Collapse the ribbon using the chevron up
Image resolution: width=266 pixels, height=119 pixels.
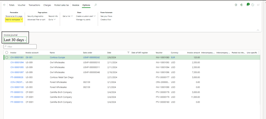click(x=258, y=30)
